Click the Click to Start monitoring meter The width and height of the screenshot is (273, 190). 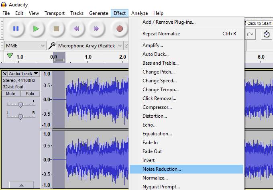coord(259,23)
